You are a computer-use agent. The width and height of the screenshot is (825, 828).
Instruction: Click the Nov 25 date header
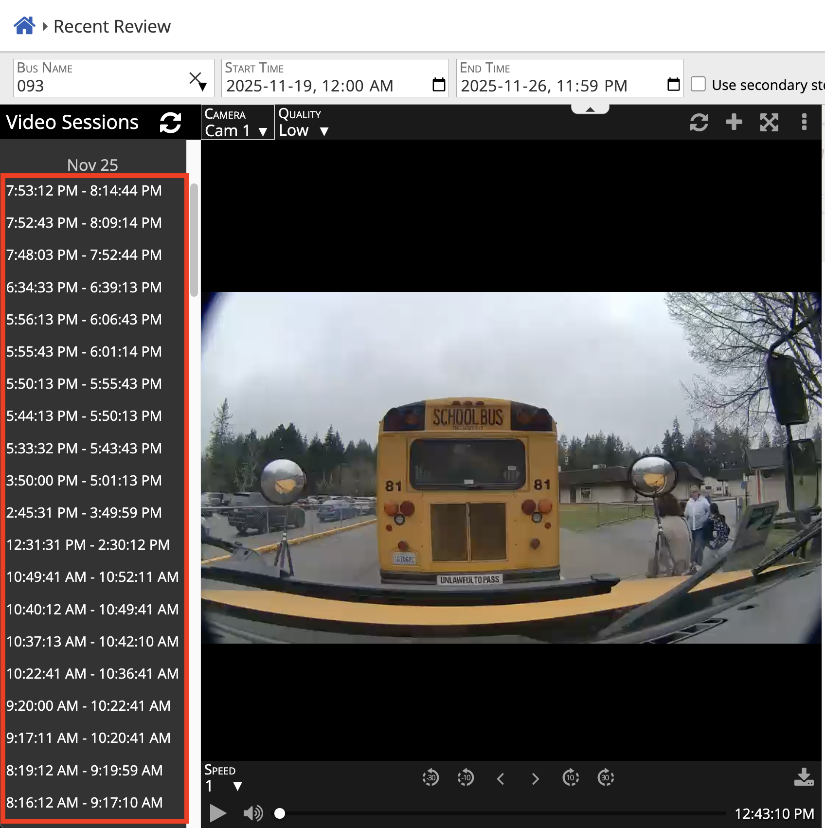[92, 165]
